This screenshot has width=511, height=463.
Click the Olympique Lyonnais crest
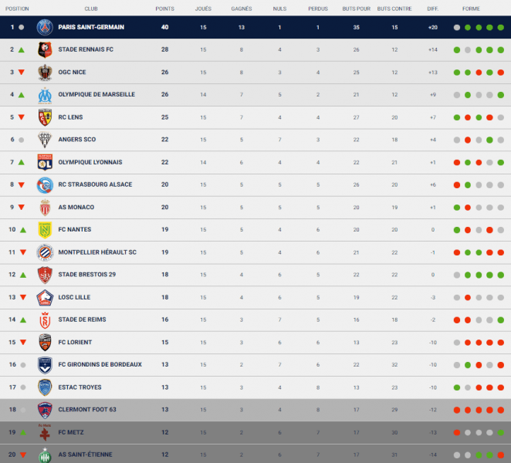pos(44,163)
